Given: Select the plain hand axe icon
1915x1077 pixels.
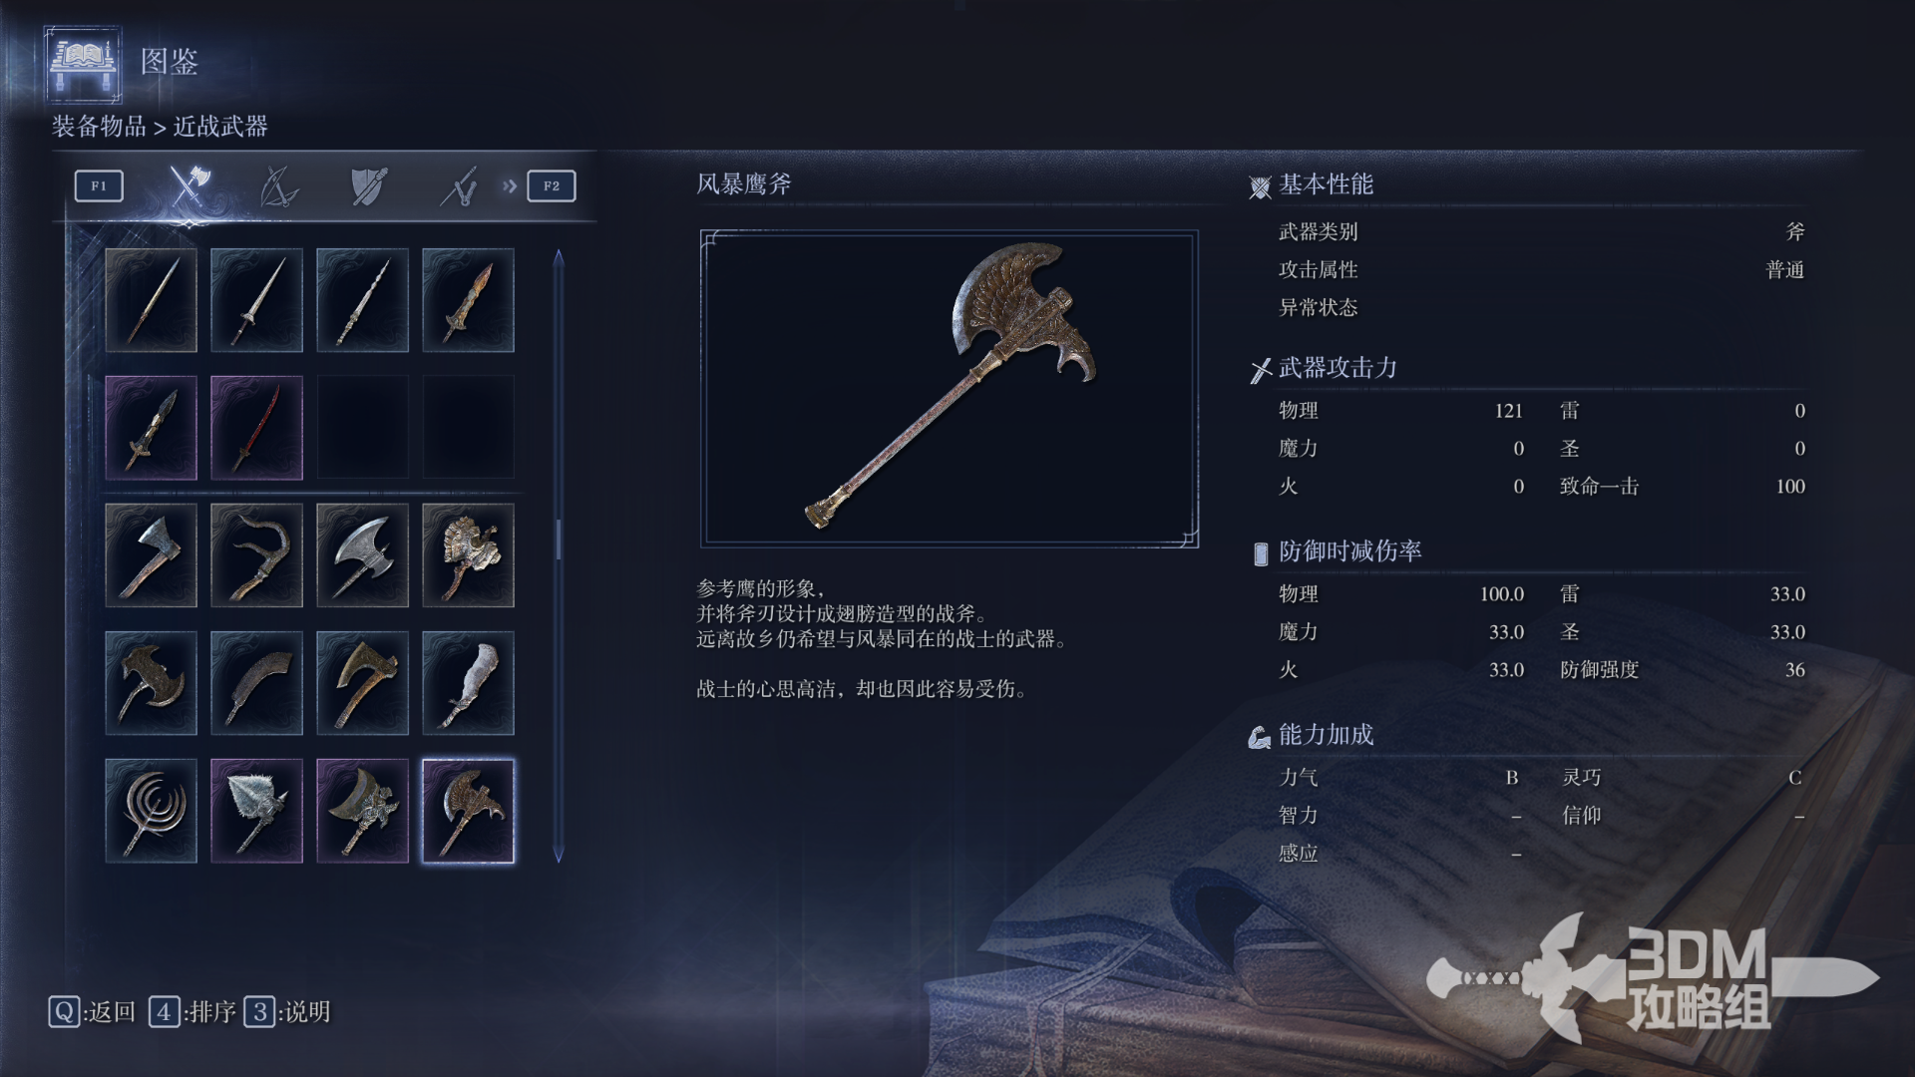Looking at the screenshot, I should click(x=151, y=555).
